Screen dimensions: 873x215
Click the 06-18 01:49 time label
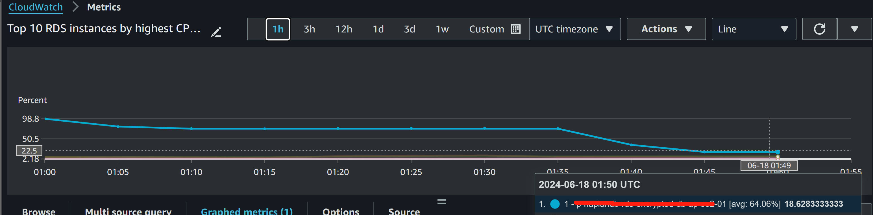coord(769,165)
